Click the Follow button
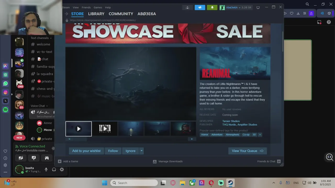The width and height of the screenshot is (335, 188). tap(113, 151)
